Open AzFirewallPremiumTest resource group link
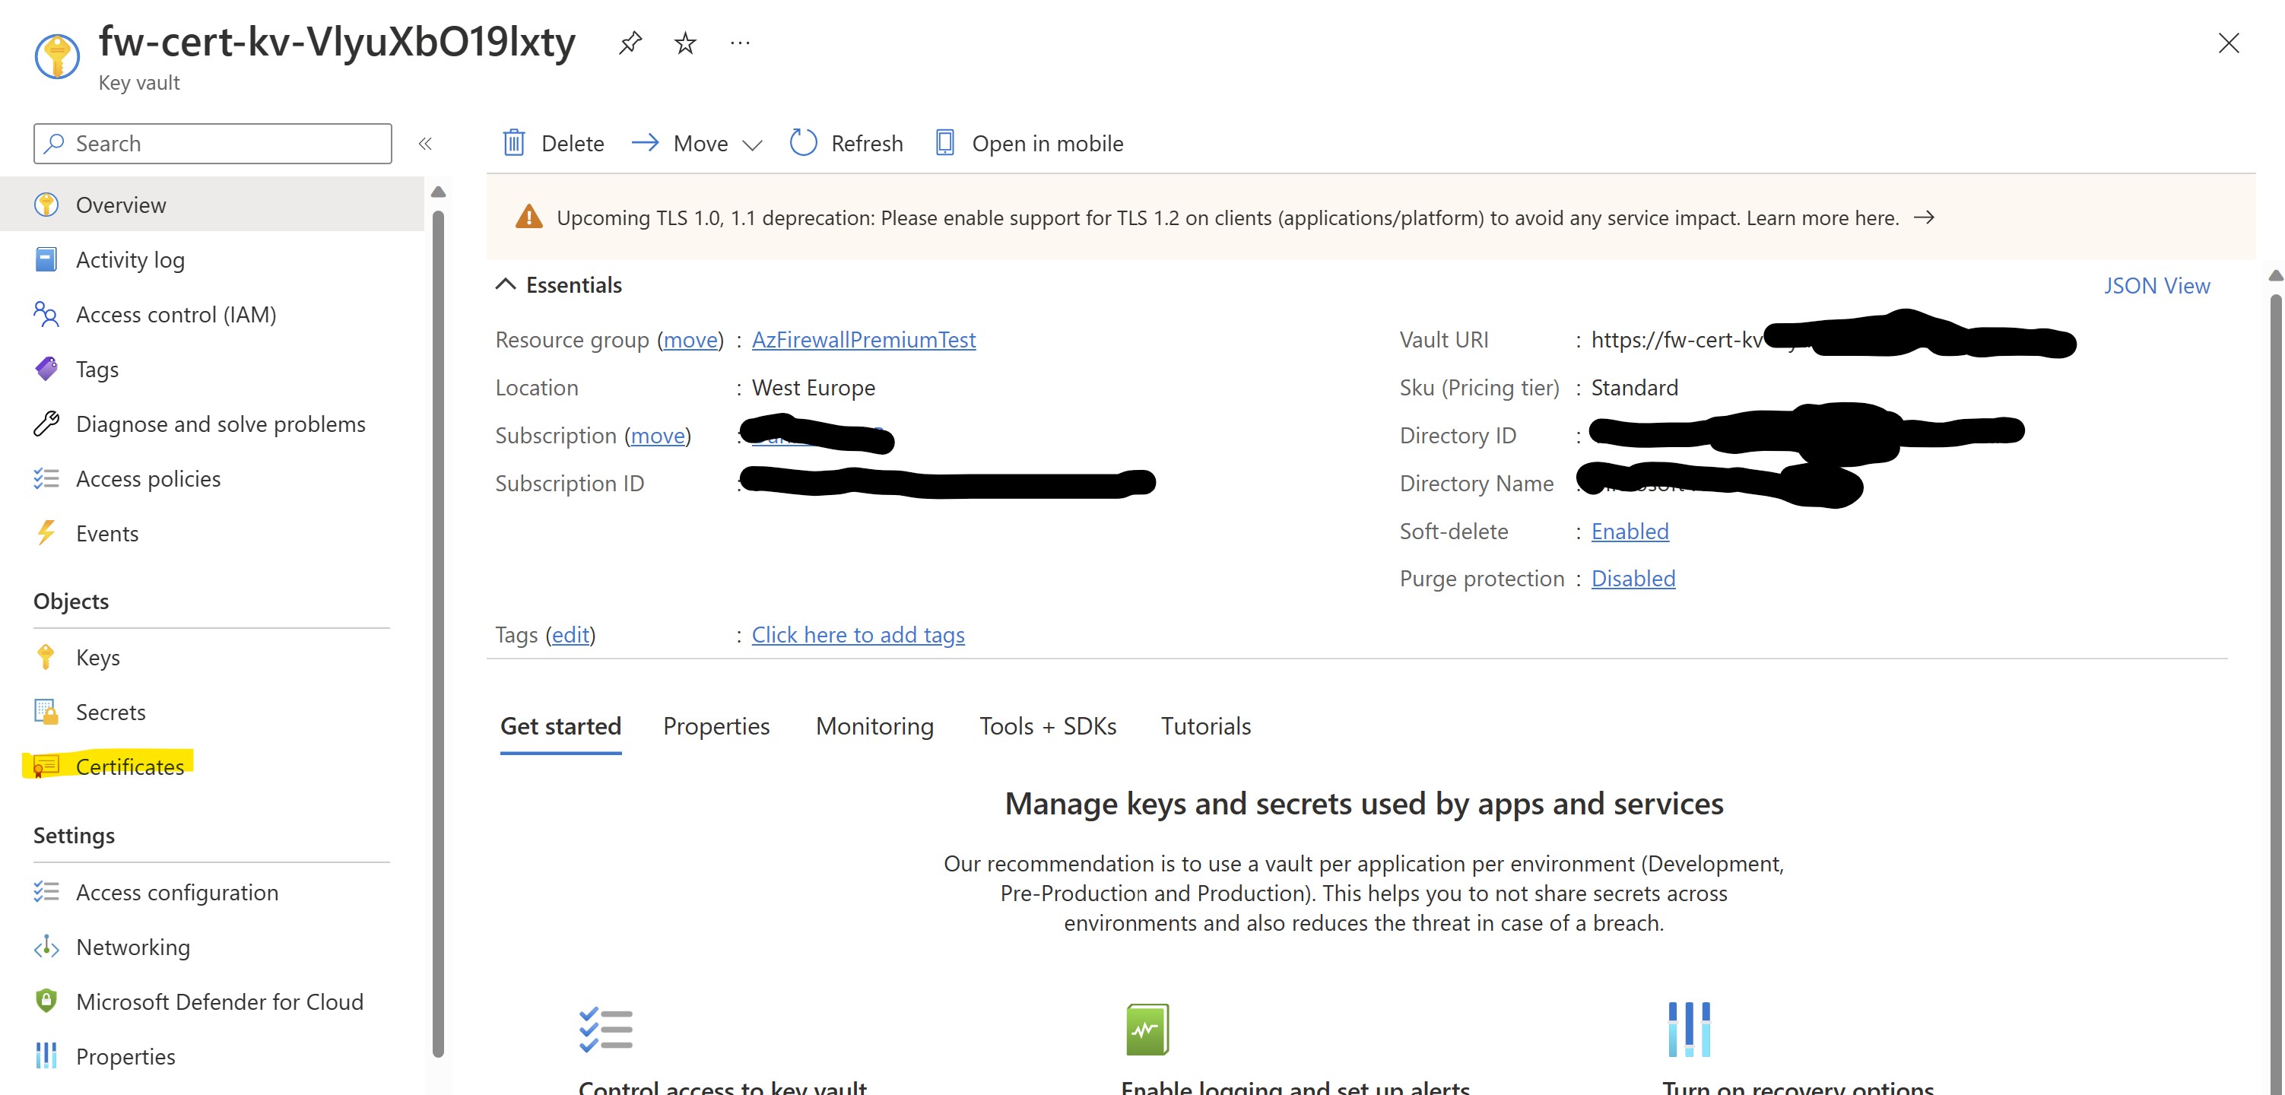2285x1095 pixels. coord(863,340)
